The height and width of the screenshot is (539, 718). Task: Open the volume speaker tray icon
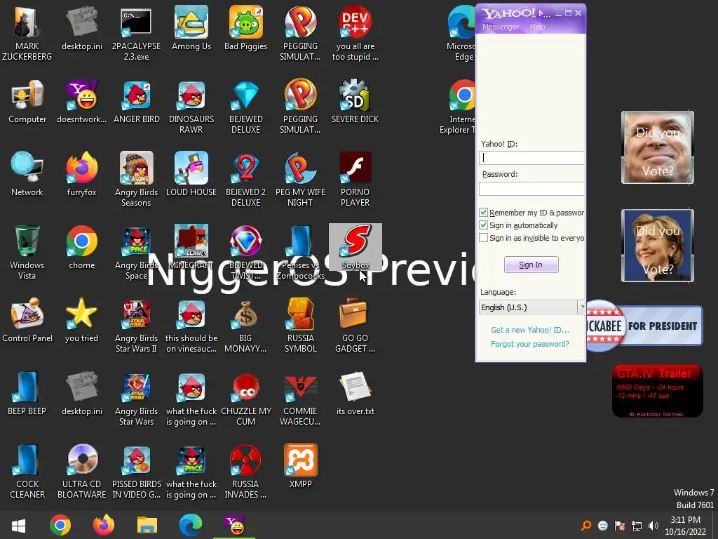pos(653,525)
